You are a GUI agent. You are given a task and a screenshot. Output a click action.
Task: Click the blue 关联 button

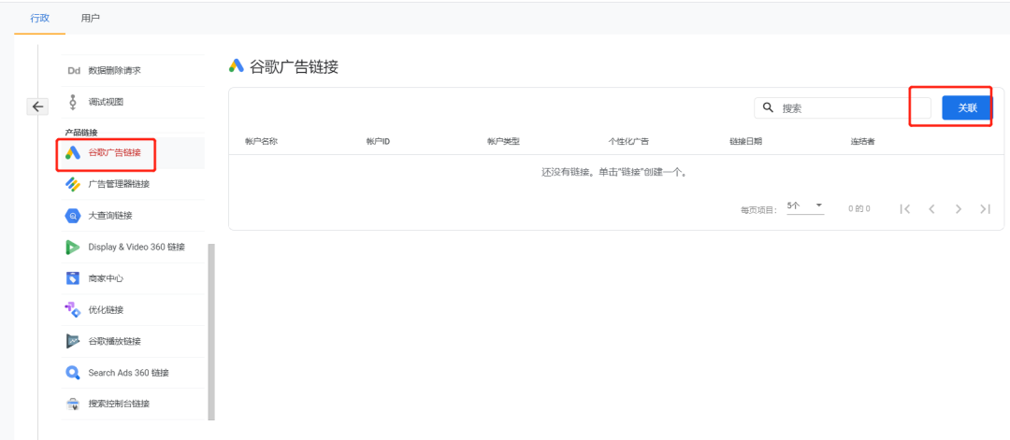(x=967, y=108)
